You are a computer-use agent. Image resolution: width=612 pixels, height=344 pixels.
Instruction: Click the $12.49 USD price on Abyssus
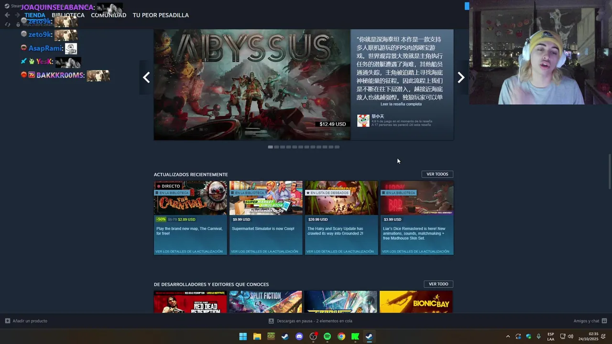point(333,124)
